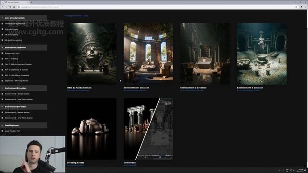The image size is (308, 173).
Task: Open the Downloads card thumbnail
Action: [148, 129]
